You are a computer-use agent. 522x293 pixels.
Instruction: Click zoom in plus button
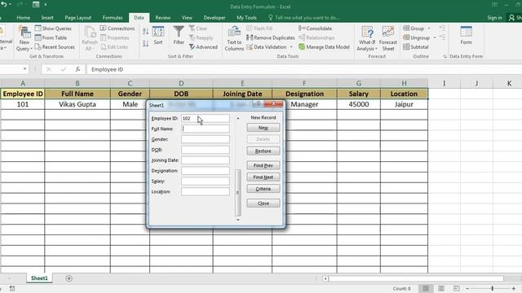tap(514, 288)
